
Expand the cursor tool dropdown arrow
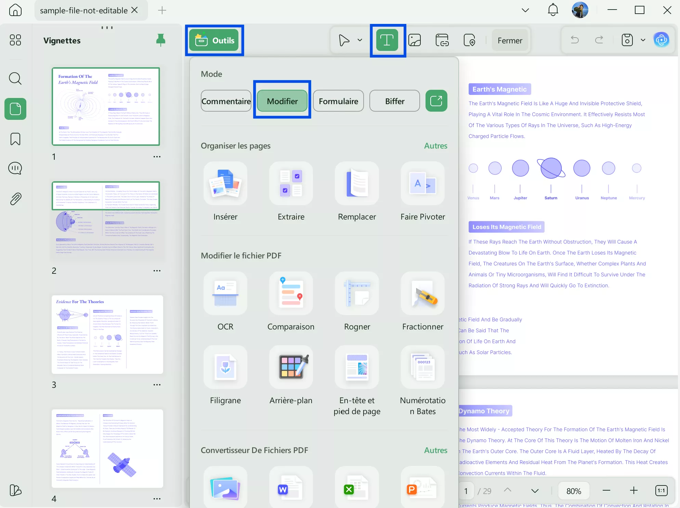[360, 40]
